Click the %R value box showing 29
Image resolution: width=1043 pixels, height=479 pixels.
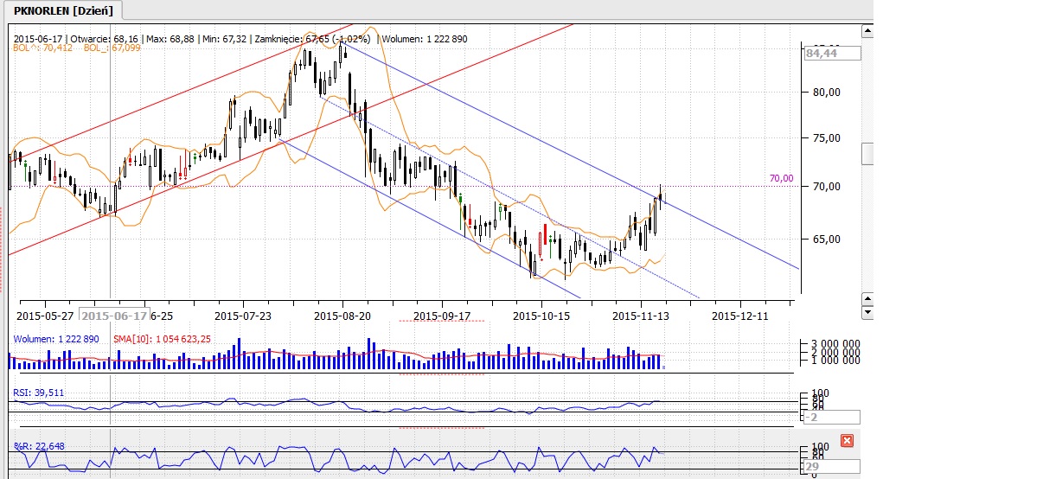(832, 467)
